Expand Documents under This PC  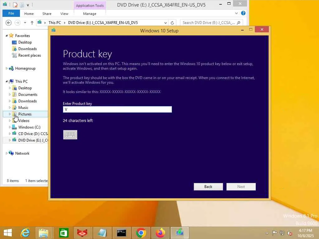point(10,95)
